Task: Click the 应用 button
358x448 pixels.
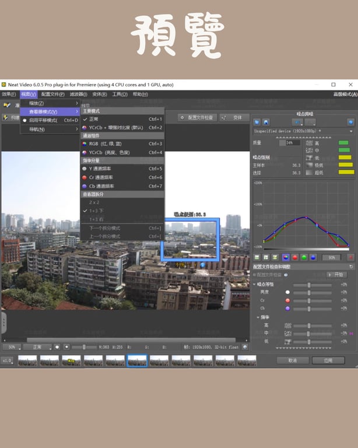Action: 328,360
